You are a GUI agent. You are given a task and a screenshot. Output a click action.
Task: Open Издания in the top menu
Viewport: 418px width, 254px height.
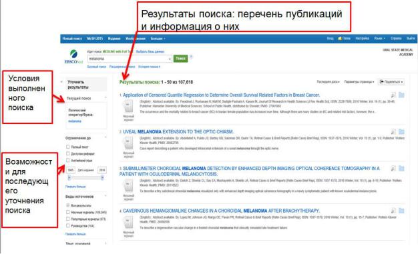coord(114,39)
